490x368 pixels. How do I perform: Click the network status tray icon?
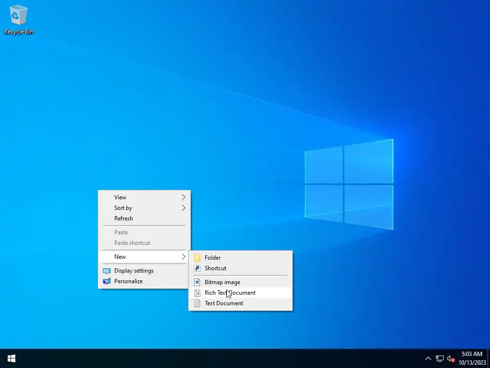pyautogui.click(x=440, y=358)
